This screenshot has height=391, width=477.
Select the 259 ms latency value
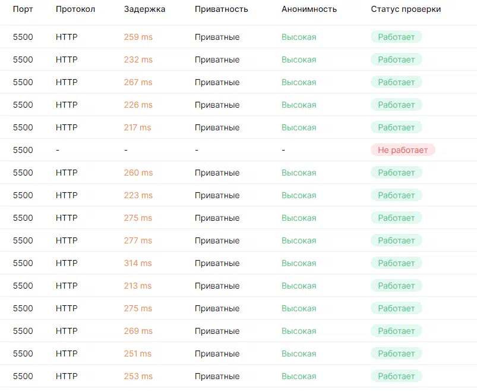[138, 37]
